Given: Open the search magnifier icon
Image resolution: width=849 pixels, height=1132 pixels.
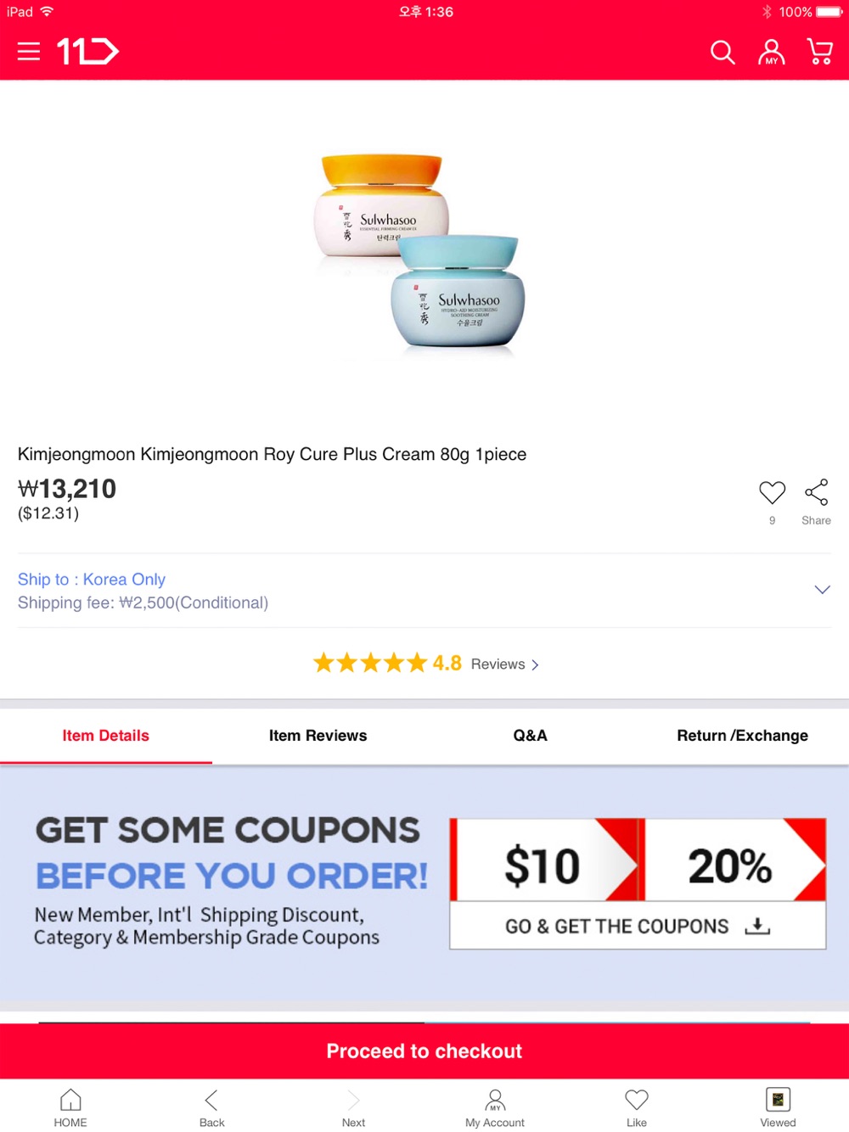Looking at the screenshot, I should pos(722,53).
